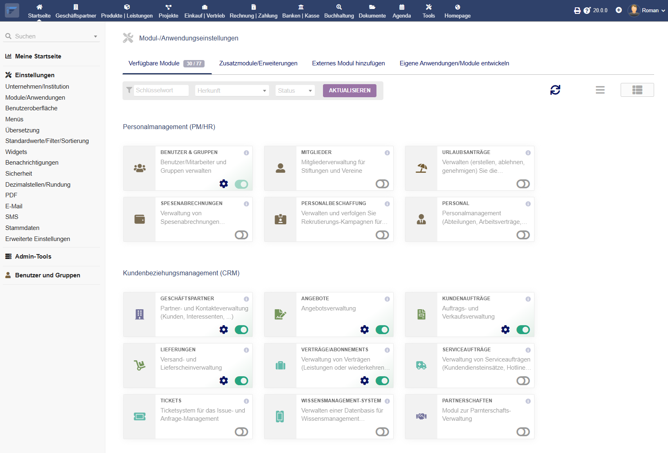668x453 pixels.
Task: Open the Buchhaltung top menu
Action: [x=339, y=11]
